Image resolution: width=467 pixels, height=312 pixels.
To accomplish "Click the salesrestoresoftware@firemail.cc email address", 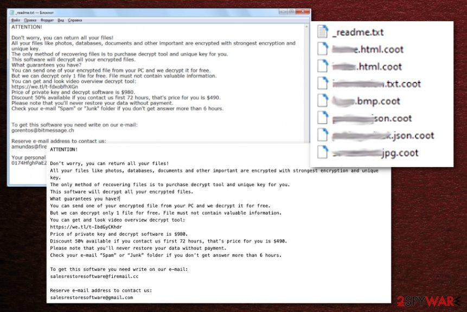I will pos(93,277).
